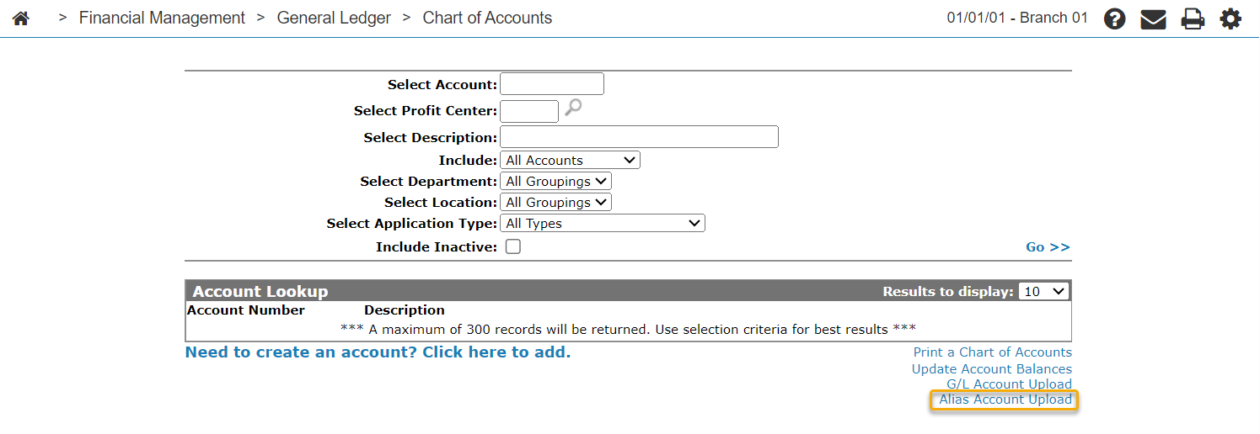The image size is (1260, 434).
Task: Expand the Select Application Type dropdown
Action: (603, 223)
